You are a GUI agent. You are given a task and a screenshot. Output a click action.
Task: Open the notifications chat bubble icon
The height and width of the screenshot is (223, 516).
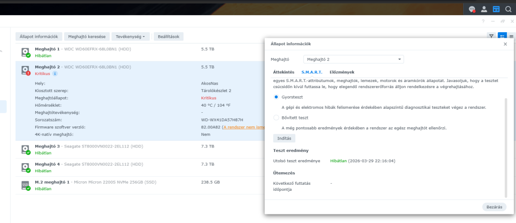472,9
